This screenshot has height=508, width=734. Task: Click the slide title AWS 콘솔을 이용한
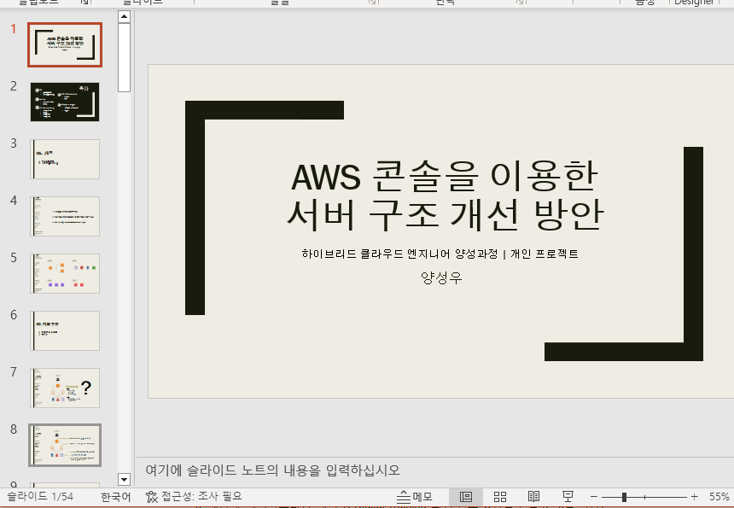[x=444, y=176]
